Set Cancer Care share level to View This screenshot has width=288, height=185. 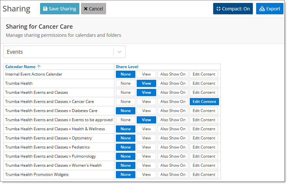click(146, 102)
